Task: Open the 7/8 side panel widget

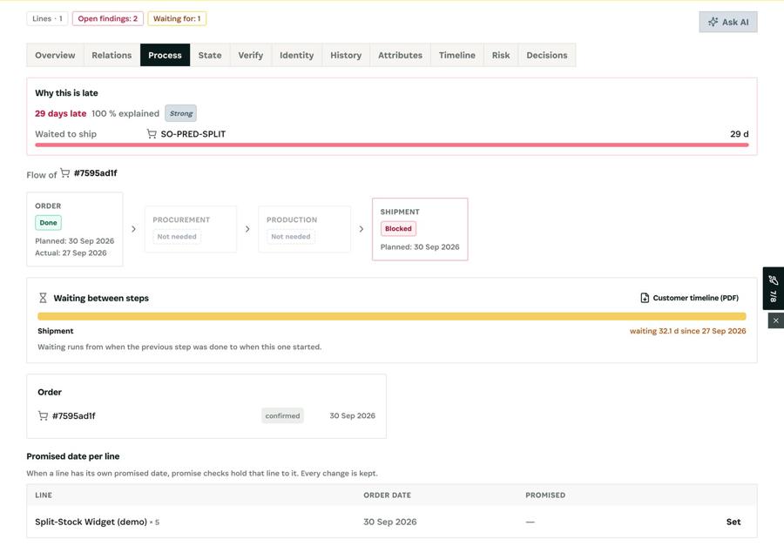Action: (773, 288)
